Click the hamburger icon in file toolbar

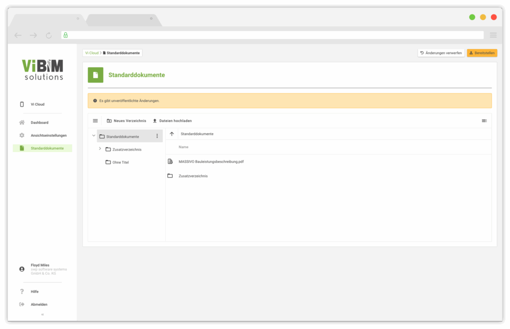pyautogui.click(x=95, y=121)
